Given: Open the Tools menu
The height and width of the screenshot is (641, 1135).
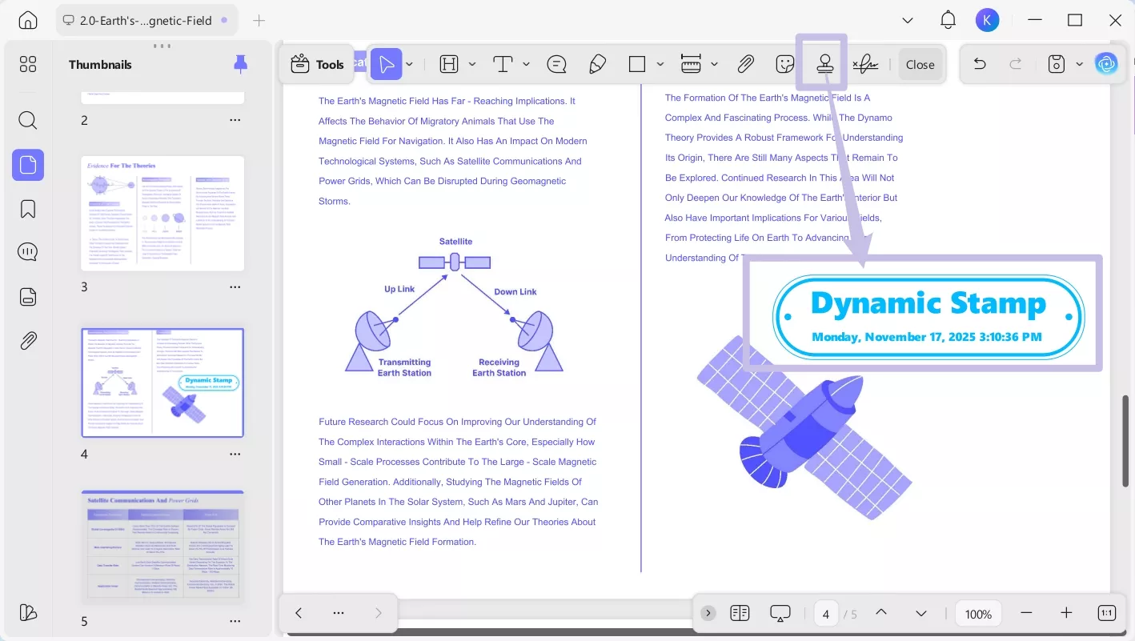Looking at the screenshot, I should 317,65.
